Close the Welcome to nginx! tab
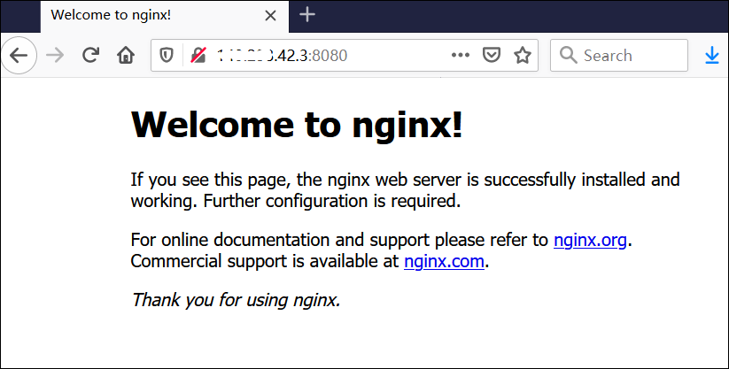 270,16
